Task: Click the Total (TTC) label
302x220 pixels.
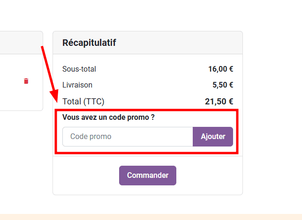Action: click(x=83, y=101)
